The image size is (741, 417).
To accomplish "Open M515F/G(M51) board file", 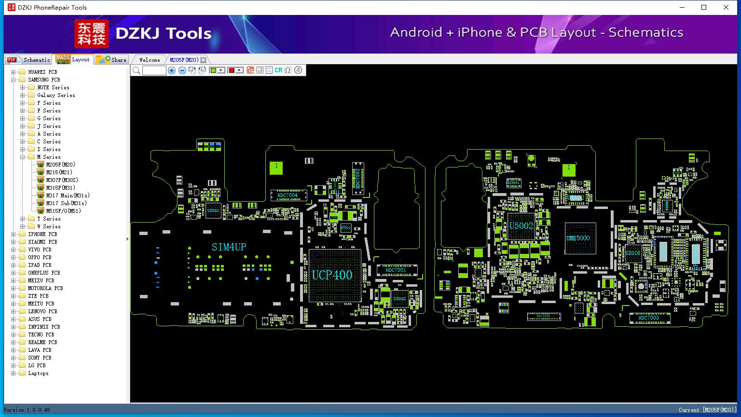I will tap(63, 211).
